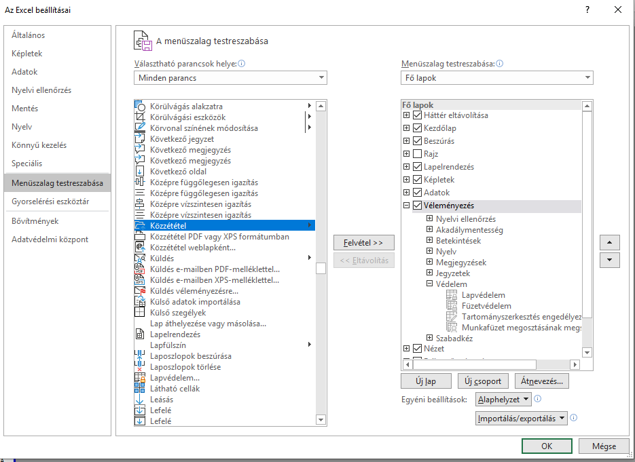Uncheck the Véleményezés tab checkbox
Viewport: 635px width, 462px height.
click(x=418, y=206)
